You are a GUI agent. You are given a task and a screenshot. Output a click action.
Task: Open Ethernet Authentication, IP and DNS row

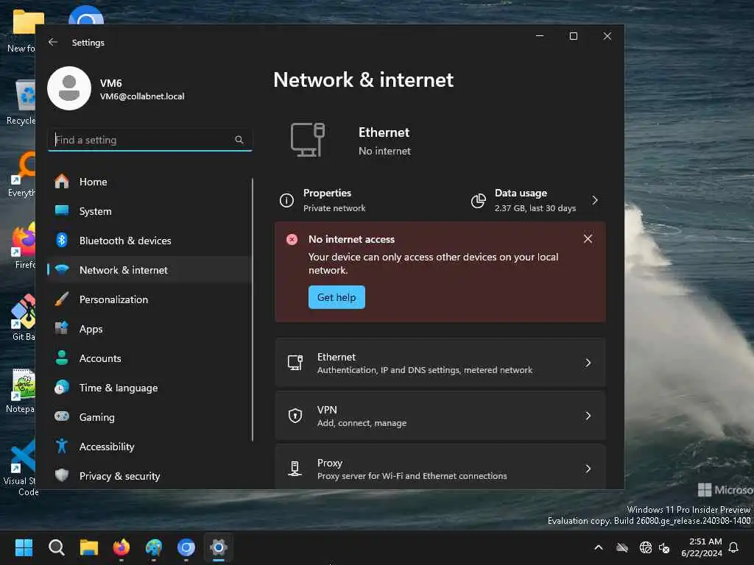click(440, 363)
